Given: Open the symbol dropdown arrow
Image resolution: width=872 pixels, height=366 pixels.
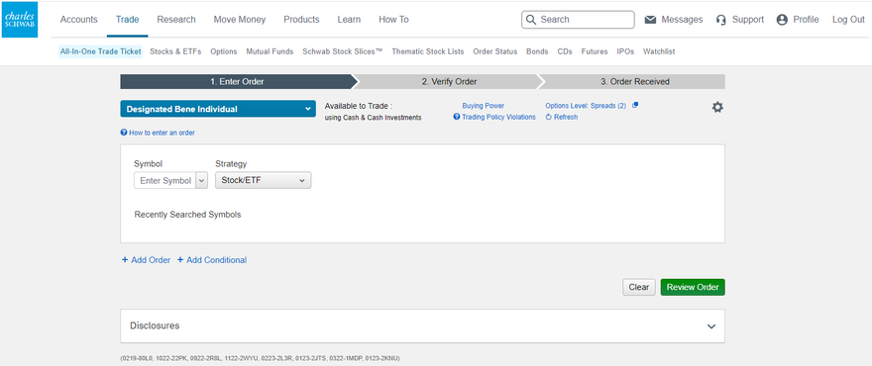Looking at the screenshot, I should [x=201, y=180].
